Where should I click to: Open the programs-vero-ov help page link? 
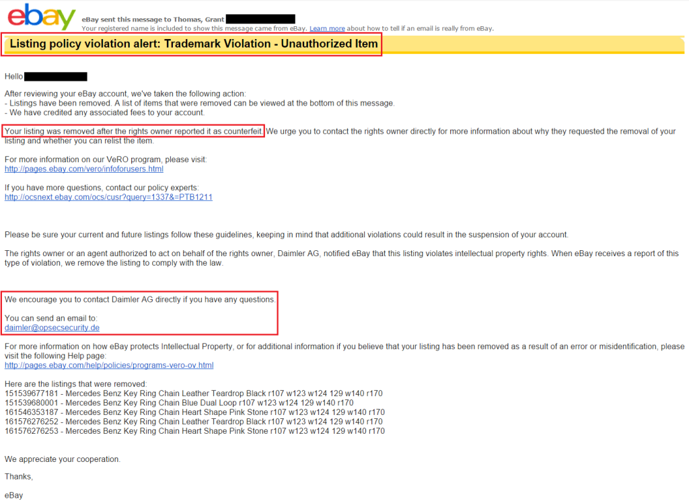[x=109, y=364]
